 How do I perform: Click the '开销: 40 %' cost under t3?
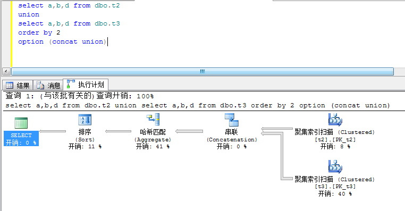(335, 193)
